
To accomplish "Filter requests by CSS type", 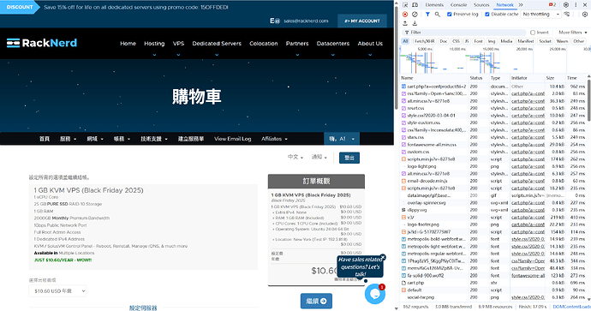I will click(456, 41).
